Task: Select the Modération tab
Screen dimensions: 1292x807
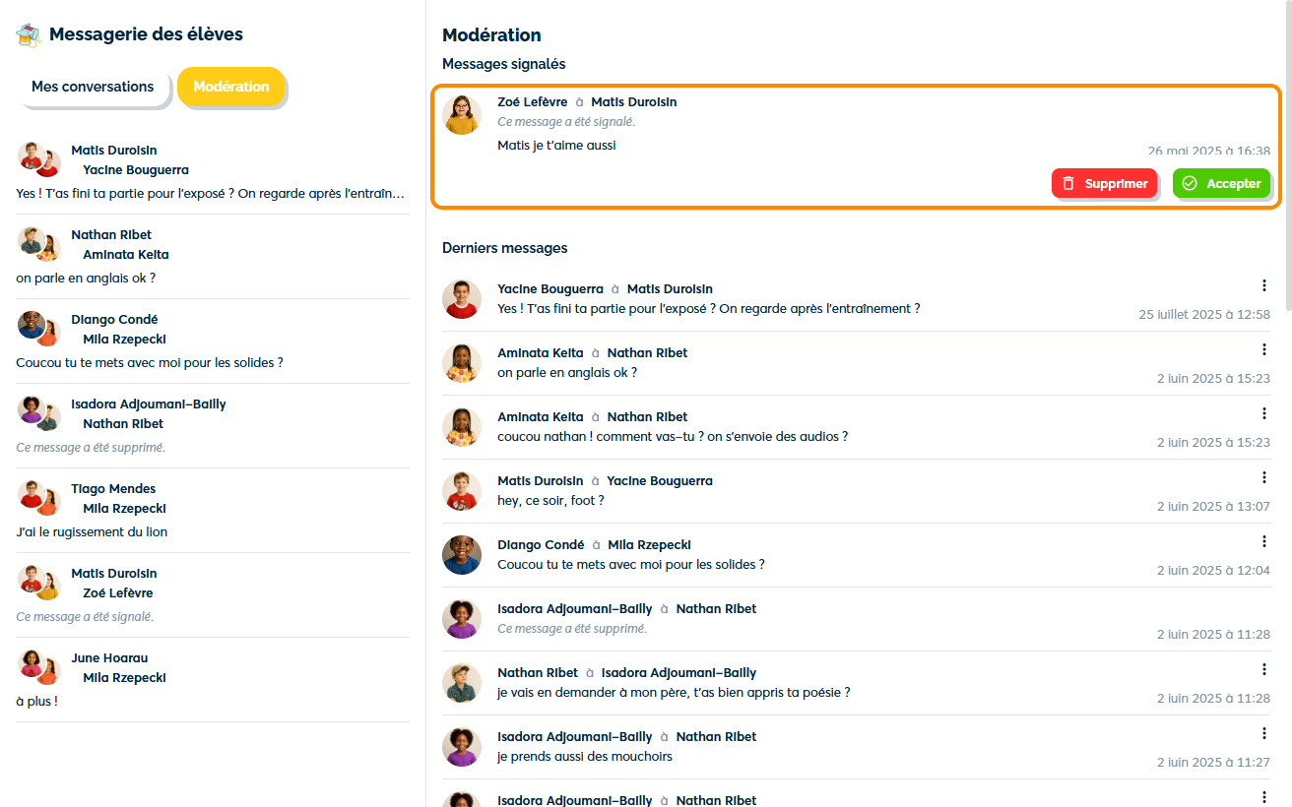Action: 231,87
